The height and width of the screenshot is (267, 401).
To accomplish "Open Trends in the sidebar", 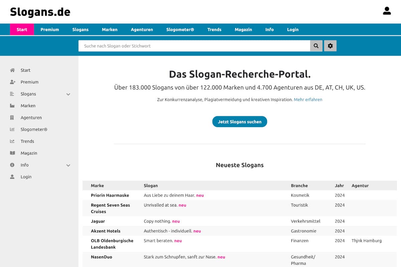I will [27, 141].
